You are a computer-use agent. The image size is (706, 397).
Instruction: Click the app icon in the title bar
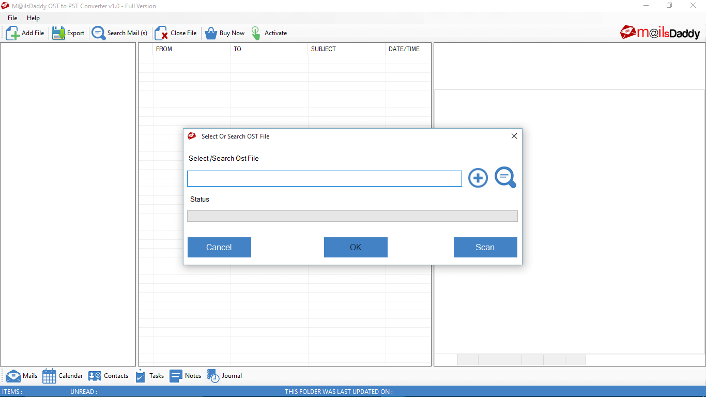tap(5, 6)
